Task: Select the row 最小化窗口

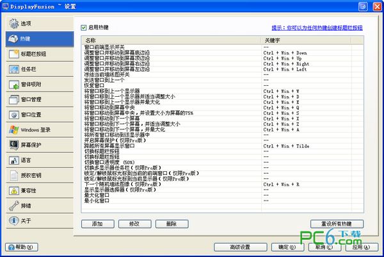Action: (x=222, y=201)
